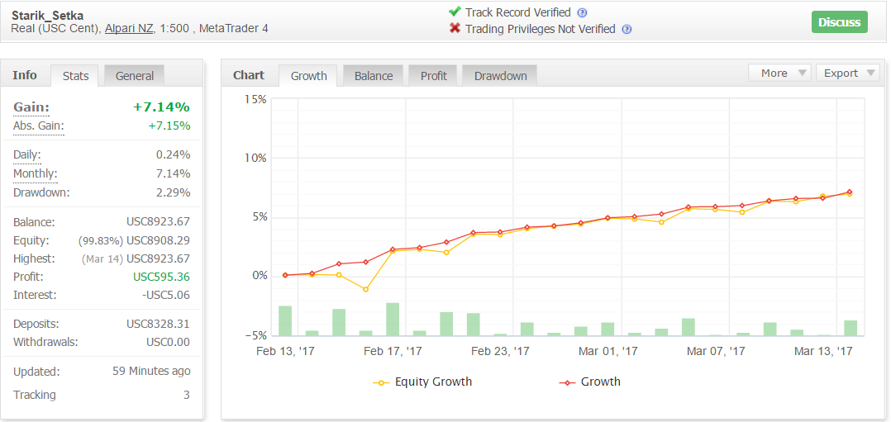Click the Feb 17, '17 axis label
This screenshot has height=422, width=891.
click(x=393, y=352)
